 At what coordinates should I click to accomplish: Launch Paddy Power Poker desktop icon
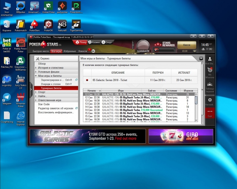point(21,45)
